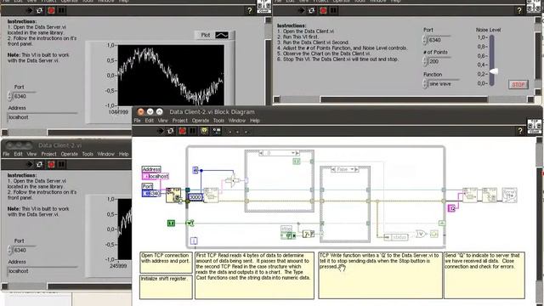Click Address field localhost in top-left window

point(42,117)
